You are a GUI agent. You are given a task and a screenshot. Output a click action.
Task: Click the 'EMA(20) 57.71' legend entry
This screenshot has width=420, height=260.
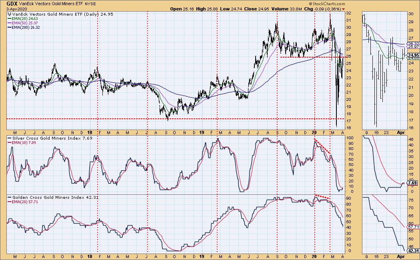click(23, 202)
